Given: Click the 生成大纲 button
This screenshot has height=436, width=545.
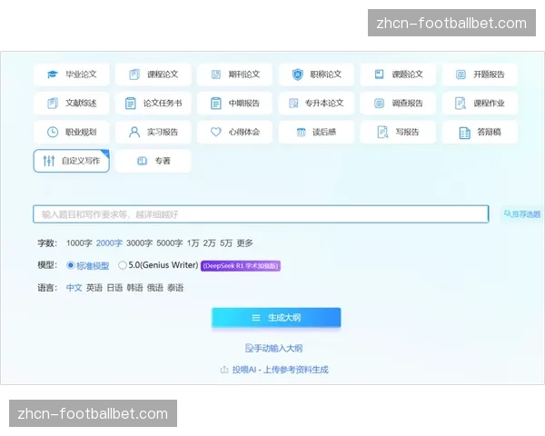Looking at the screenshot, I should click(276, 318).
